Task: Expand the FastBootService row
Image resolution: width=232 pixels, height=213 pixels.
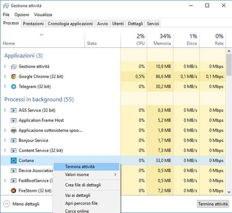Action: 5,181
